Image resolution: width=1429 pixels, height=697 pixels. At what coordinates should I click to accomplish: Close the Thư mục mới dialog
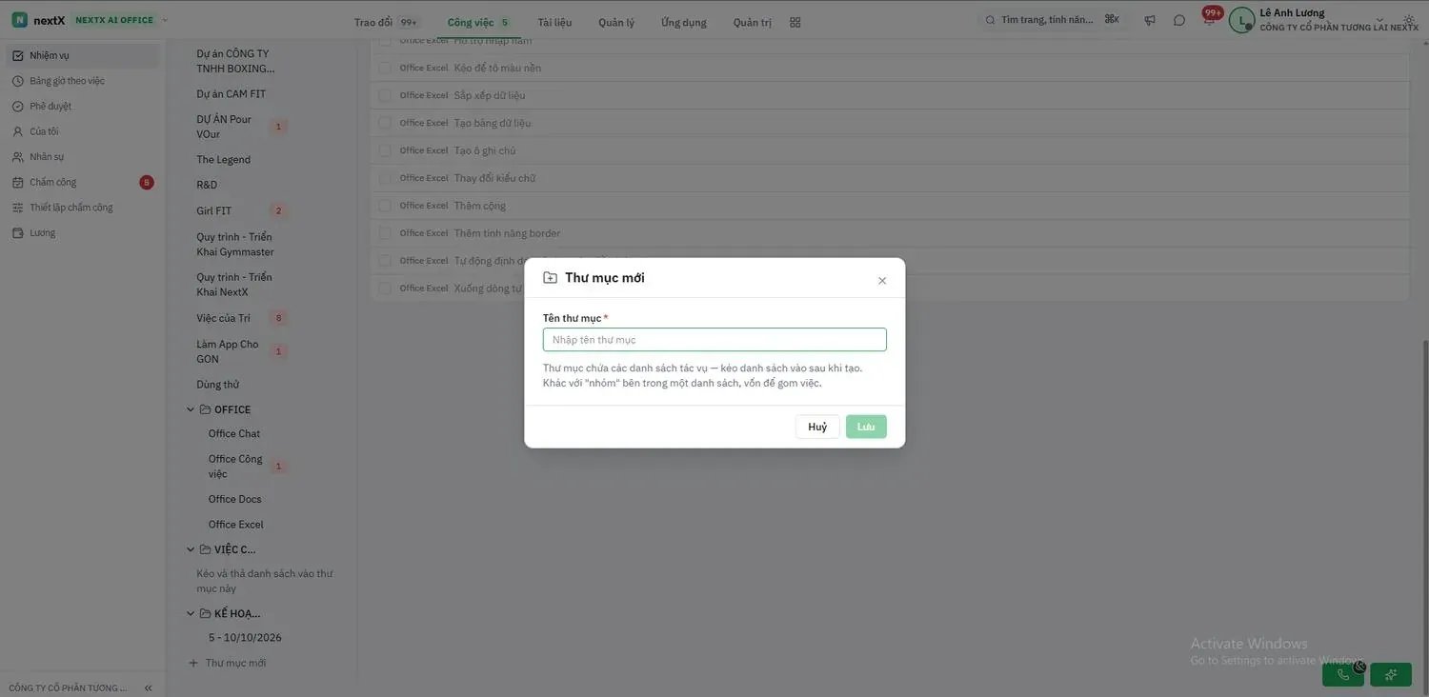(882, 281)
